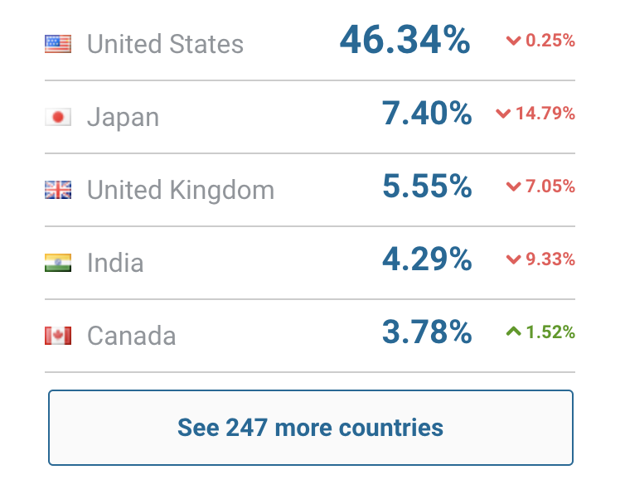Image resolution: width=625 pixels, height=494 pixels.
Task: Click the United Kingdom flag icon
Action: tap(58, 190)
